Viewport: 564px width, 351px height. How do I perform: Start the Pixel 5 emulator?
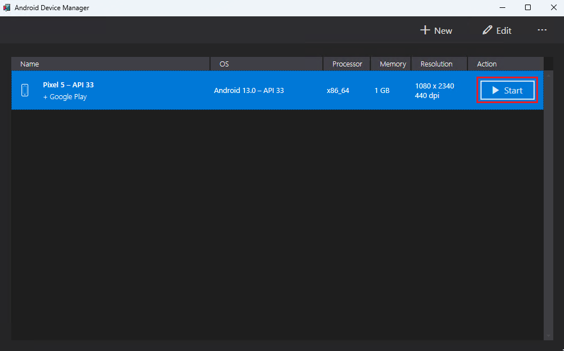(507, 90)
